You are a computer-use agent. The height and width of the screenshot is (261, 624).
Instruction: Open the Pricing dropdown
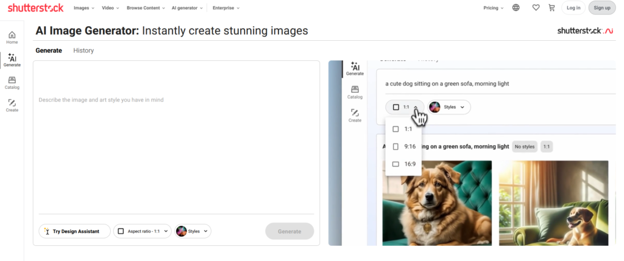click(494, 8)
